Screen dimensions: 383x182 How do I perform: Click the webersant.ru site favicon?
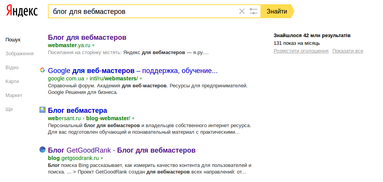pos(43,110)
